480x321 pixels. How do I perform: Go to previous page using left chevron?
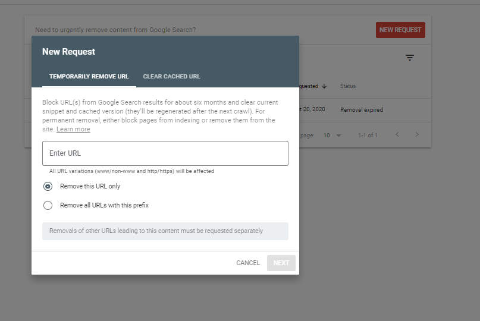tap(397, 135)
